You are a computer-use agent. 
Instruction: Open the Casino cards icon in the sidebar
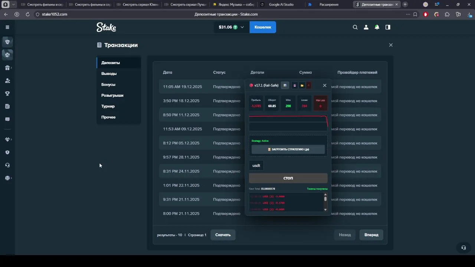tap(7, 42)
